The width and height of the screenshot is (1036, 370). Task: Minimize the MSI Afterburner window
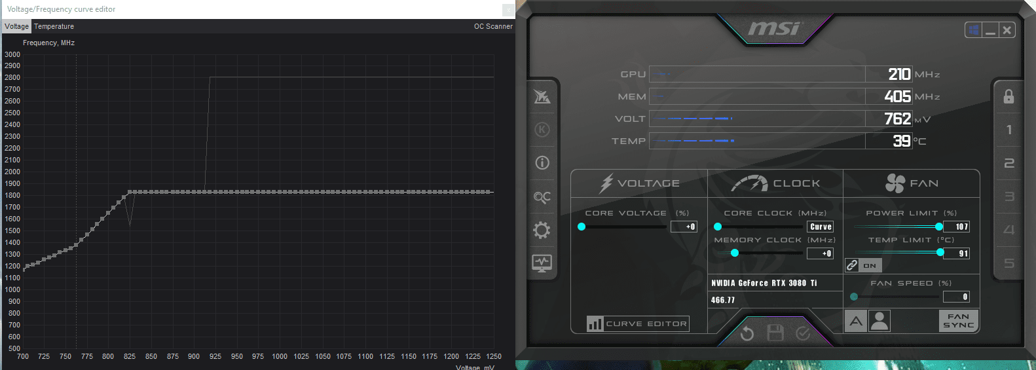990,30
